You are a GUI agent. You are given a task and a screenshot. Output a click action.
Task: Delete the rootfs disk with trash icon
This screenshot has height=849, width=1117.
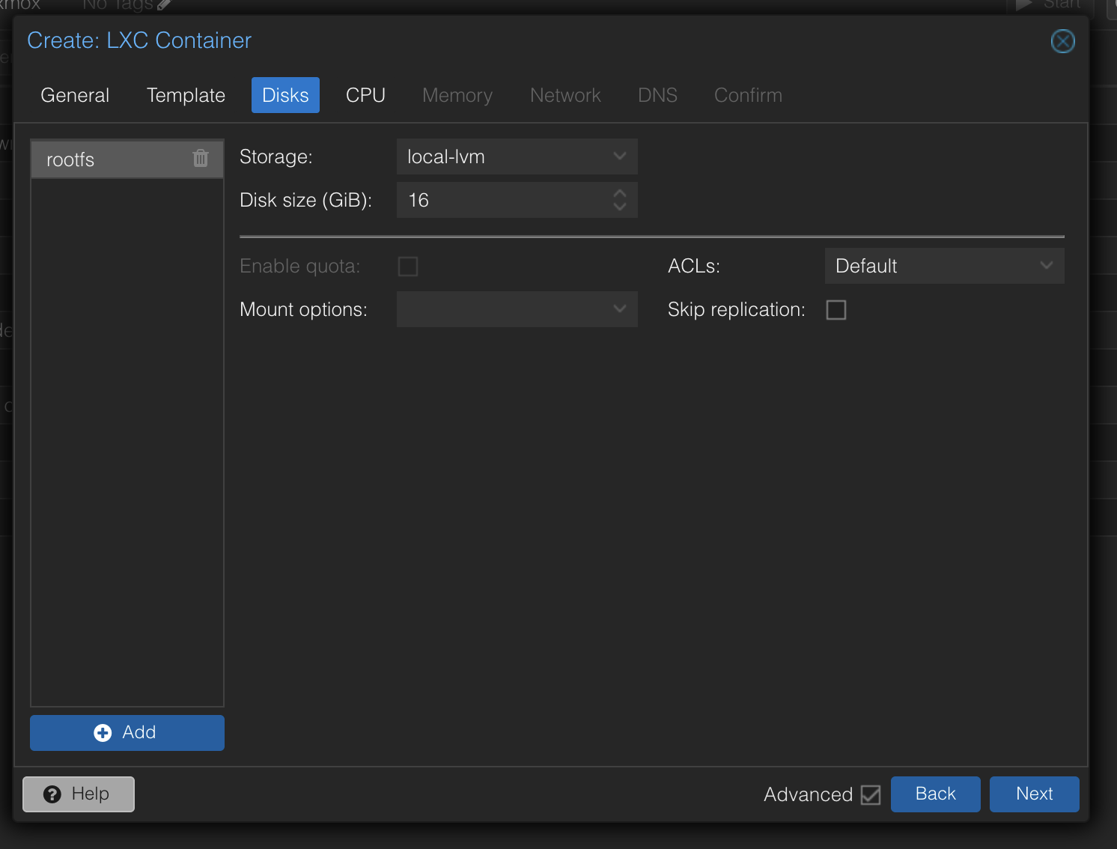click(x=201, y=158)
